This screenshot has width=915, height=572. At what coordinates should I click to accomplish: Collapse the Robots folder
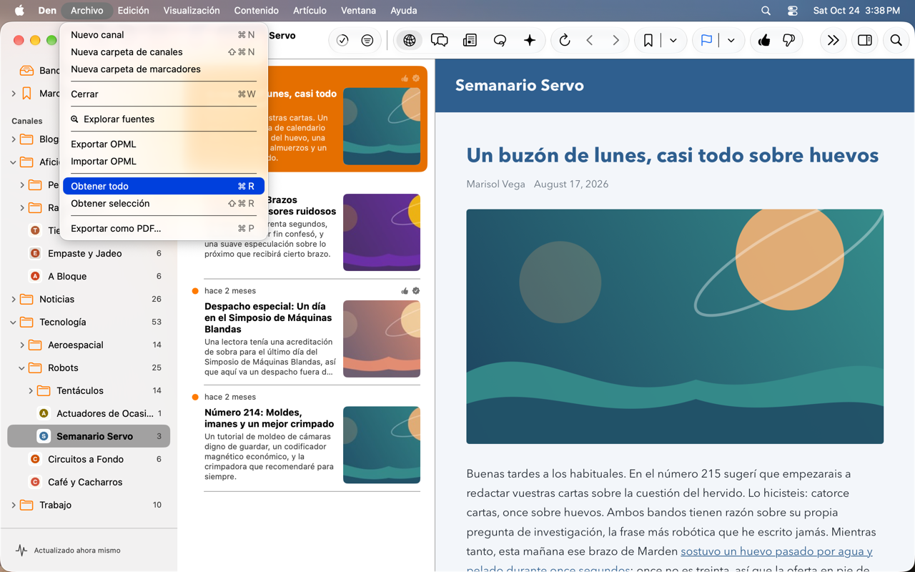(22, 368)
